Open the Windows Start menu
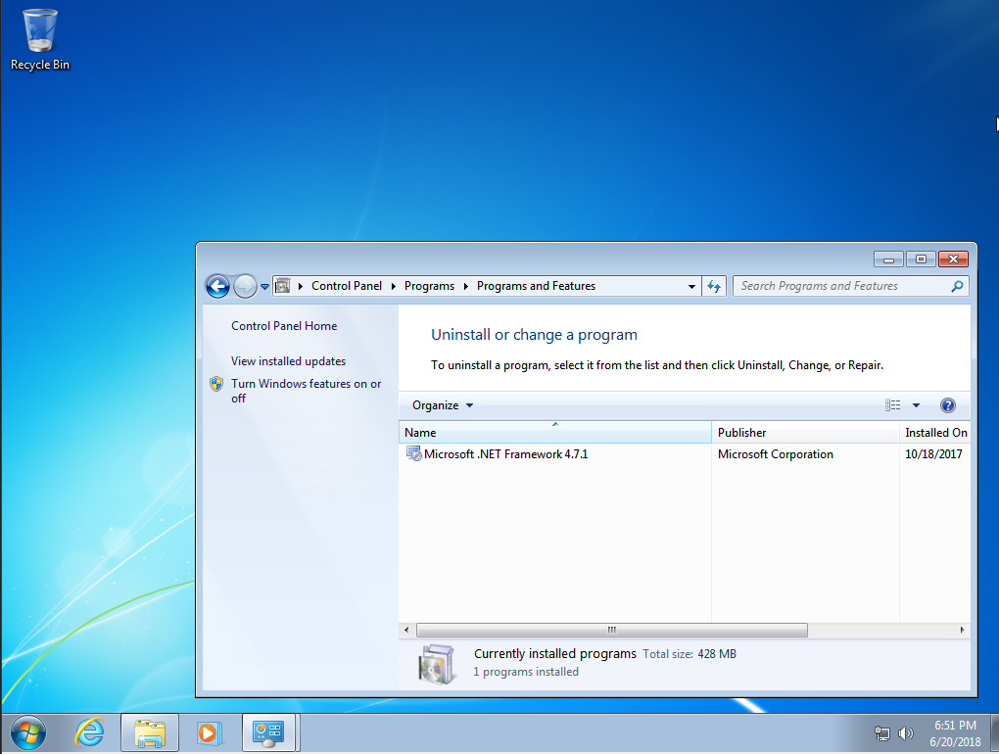 point(28,733)
